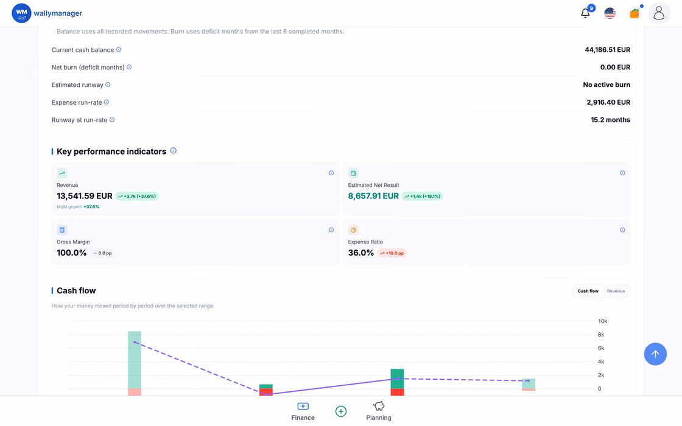Screen dimensions: 682x426
Task: Click the 100.0% gross margin value
Action: [x=72, y=253]
